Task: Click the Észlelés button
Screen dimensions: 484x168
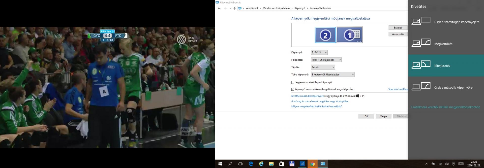Action: click(x=398, y=28)
